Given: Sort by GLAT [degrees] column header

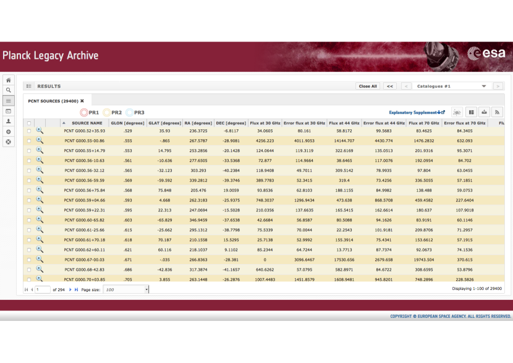Looking at the screenshot, I should pyautogui.click(x=165, y=123).
